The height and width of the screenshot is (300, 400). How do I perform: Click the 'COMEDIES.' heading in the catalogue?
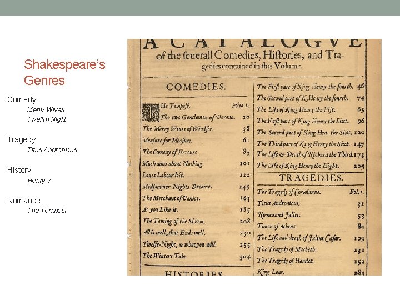click(196, 87)
